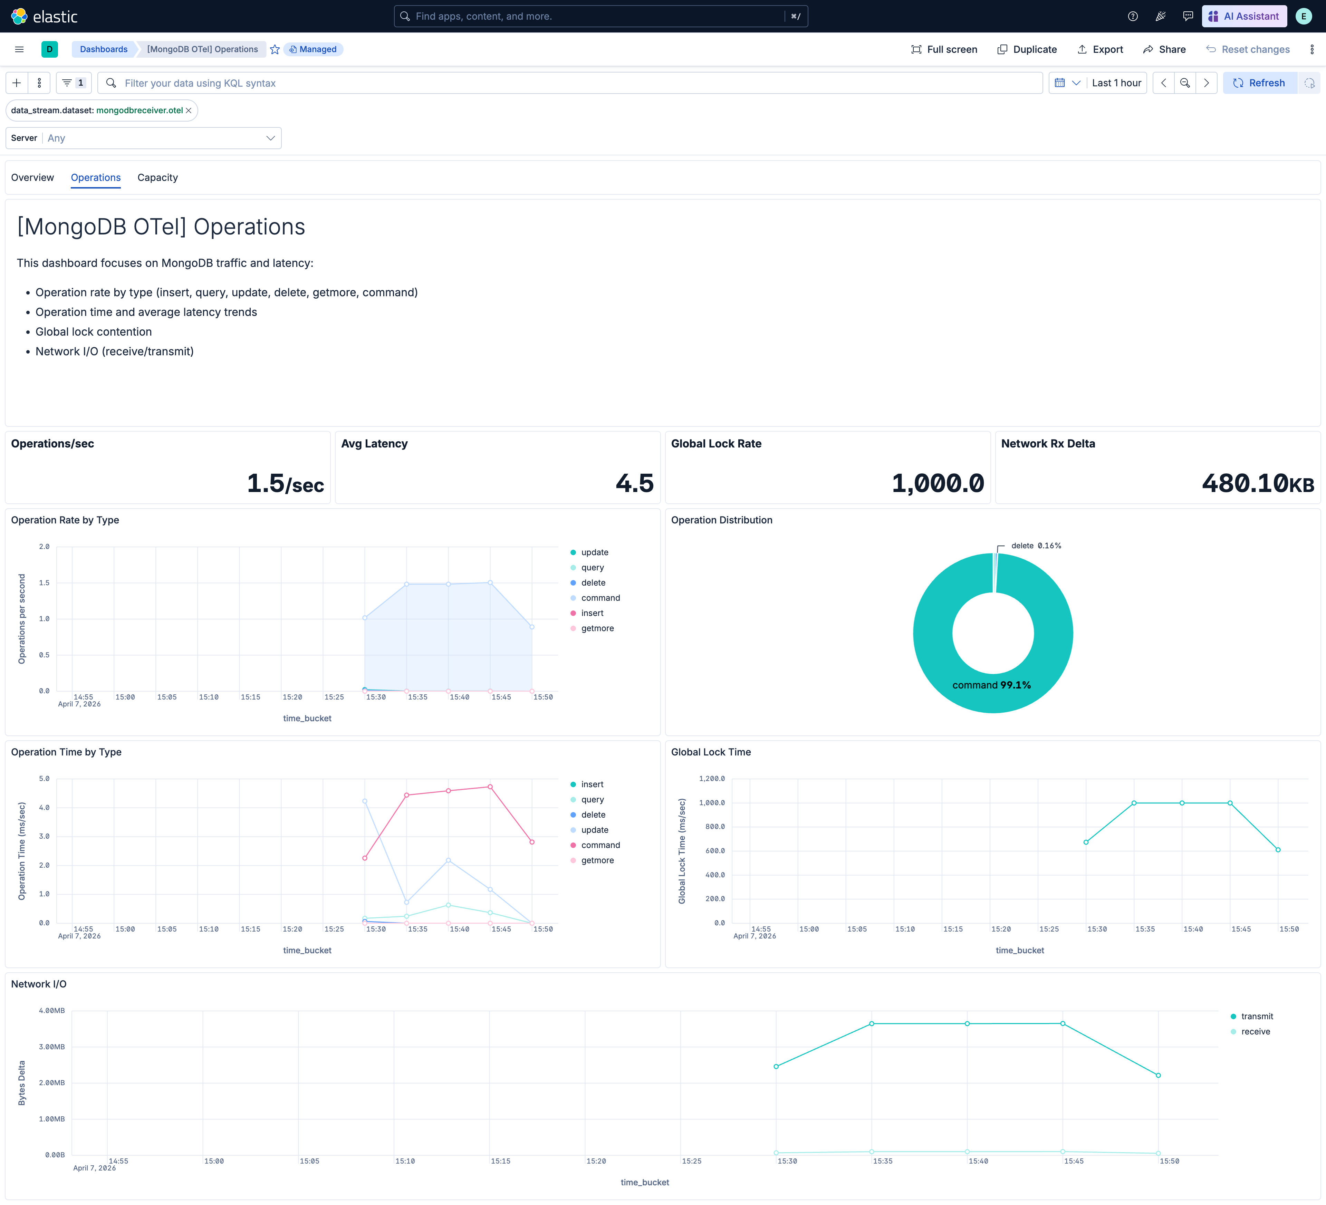Open the Last 1 hour time range selector

(1116, 83)
